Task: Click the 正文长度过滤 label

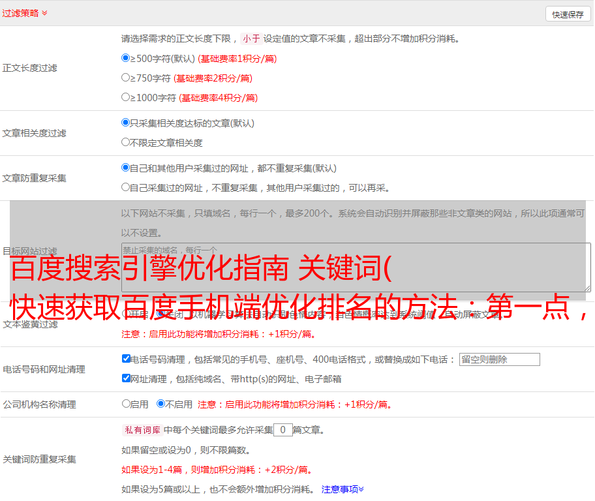Action: click(29, 68)
